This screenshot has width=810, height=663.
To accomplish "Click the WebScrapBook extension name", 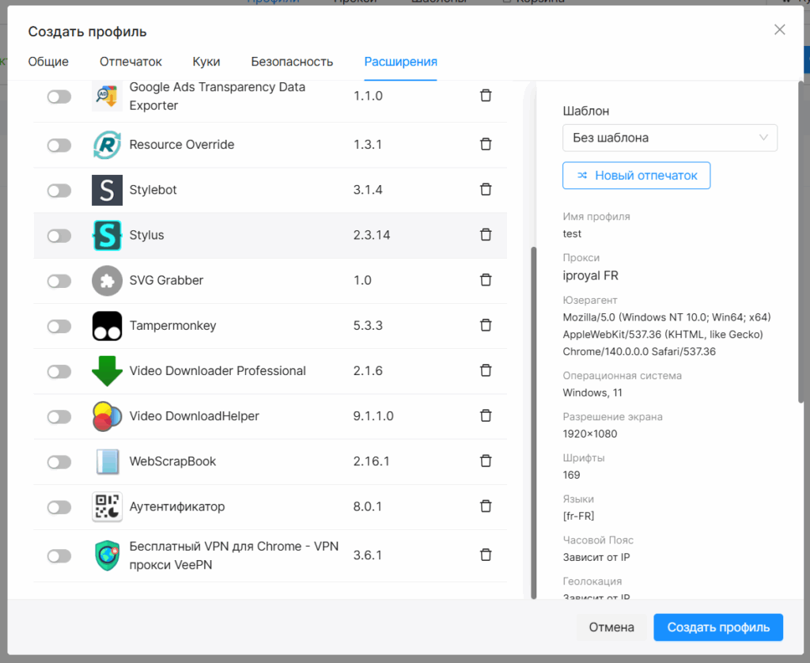I will [172, 461].
